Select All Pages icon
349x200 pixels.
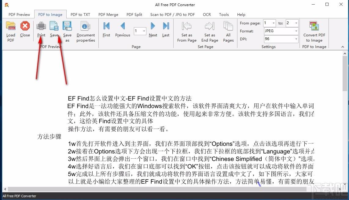(228, 26)
